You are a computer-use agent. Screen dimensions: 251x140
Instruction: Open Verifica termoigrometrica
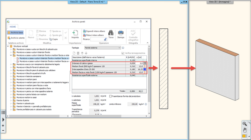133,53
